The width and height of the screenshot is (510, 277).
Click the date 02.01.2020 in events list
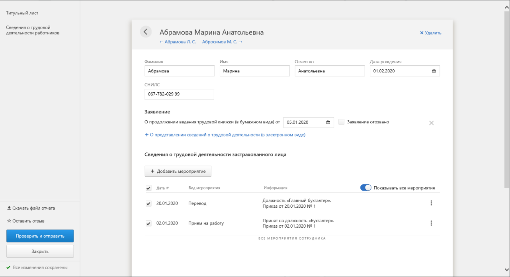167,223
